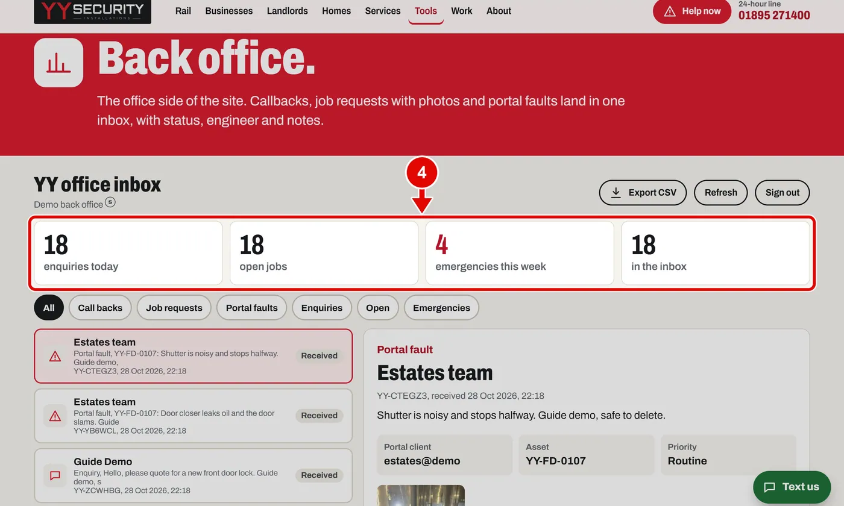
Task: Open the Services navigation item
Action: coord(383,11)
